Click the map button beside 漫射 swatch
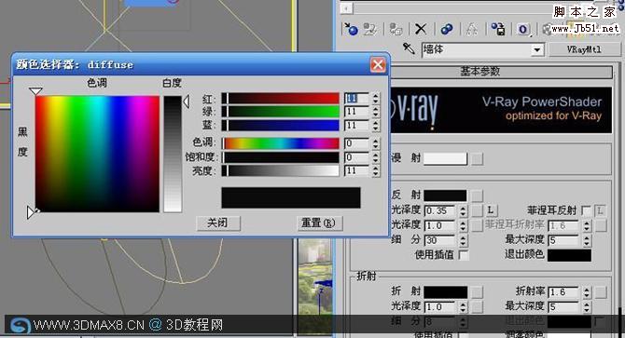Image resolution: width=625 pixels, height=338 pixels. tap(477, 158)
